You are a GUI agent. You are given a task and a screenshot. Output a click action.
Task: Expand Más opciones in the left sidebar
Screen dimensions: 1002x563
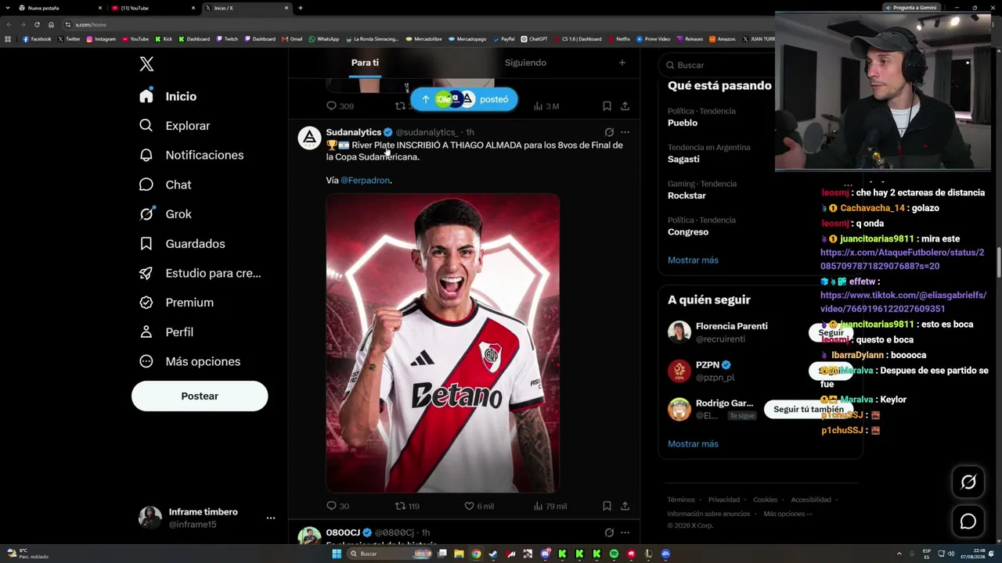point(189,361)
